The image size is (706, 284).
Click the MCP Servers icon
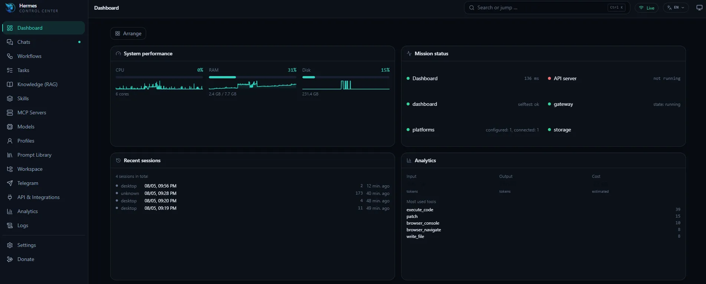click(x=10, y=112)
